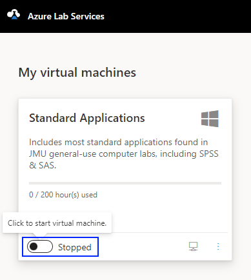
Task: Click the My virtual machines heading
Action: pyautogui.click(x=77, y=72)
